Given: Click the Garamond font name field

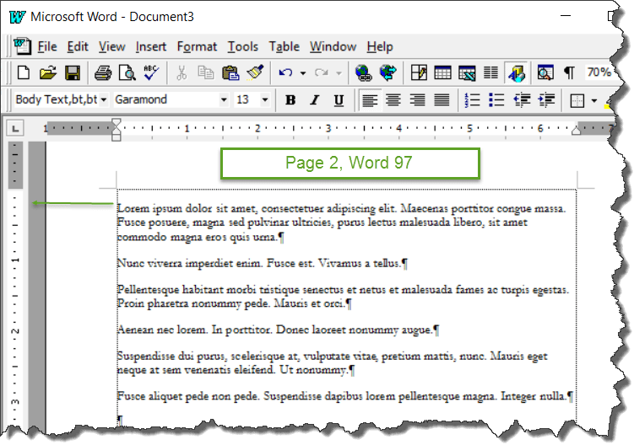Looking at the screenshot, I should [166, 99].
